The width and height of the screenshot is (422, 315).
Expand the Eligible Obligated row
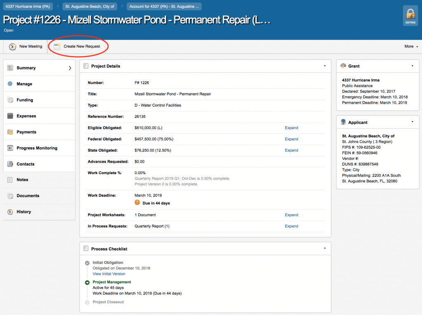click(x=291, y=128)
